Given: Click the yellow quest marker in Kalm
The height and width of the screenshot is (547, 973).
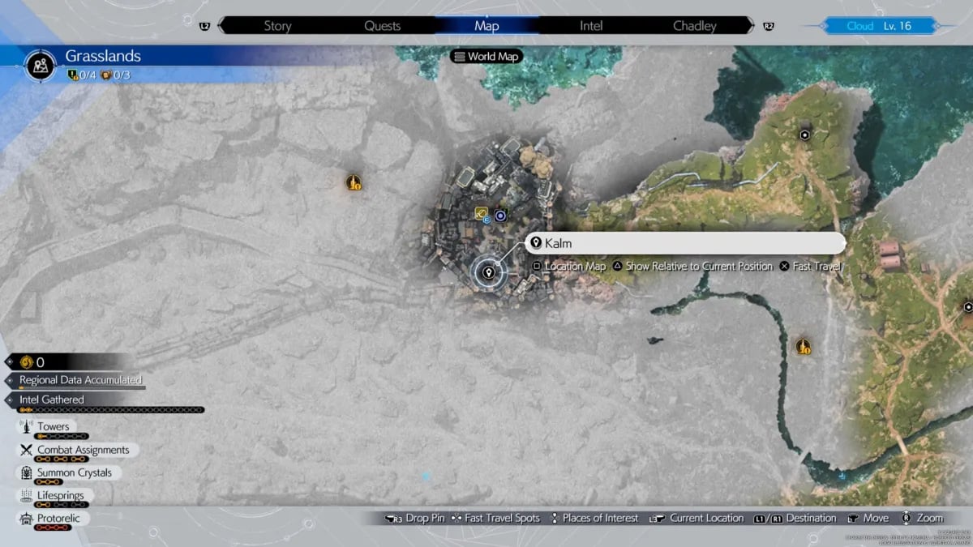Looking at the screenshot, I should (x=482, y=213).
